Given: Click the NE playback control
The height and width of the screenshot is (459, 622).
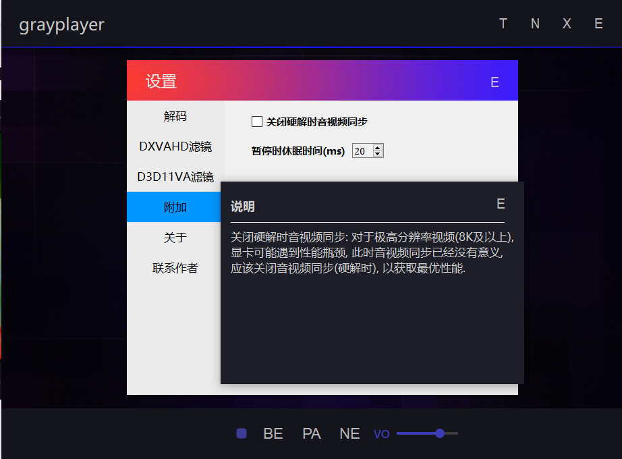Looking at the screenshot, I should coord(349,433).
